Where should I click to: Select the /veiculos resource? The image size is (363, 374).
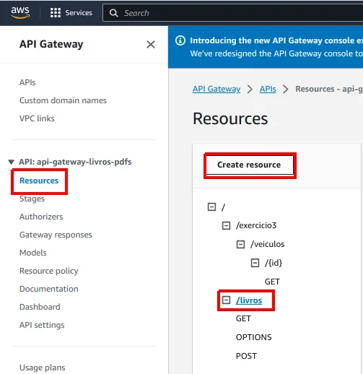coord(267,244)
